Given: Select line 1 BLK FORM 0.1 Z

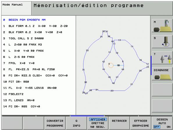Looking at the screenshot, I should click(35, 26).
